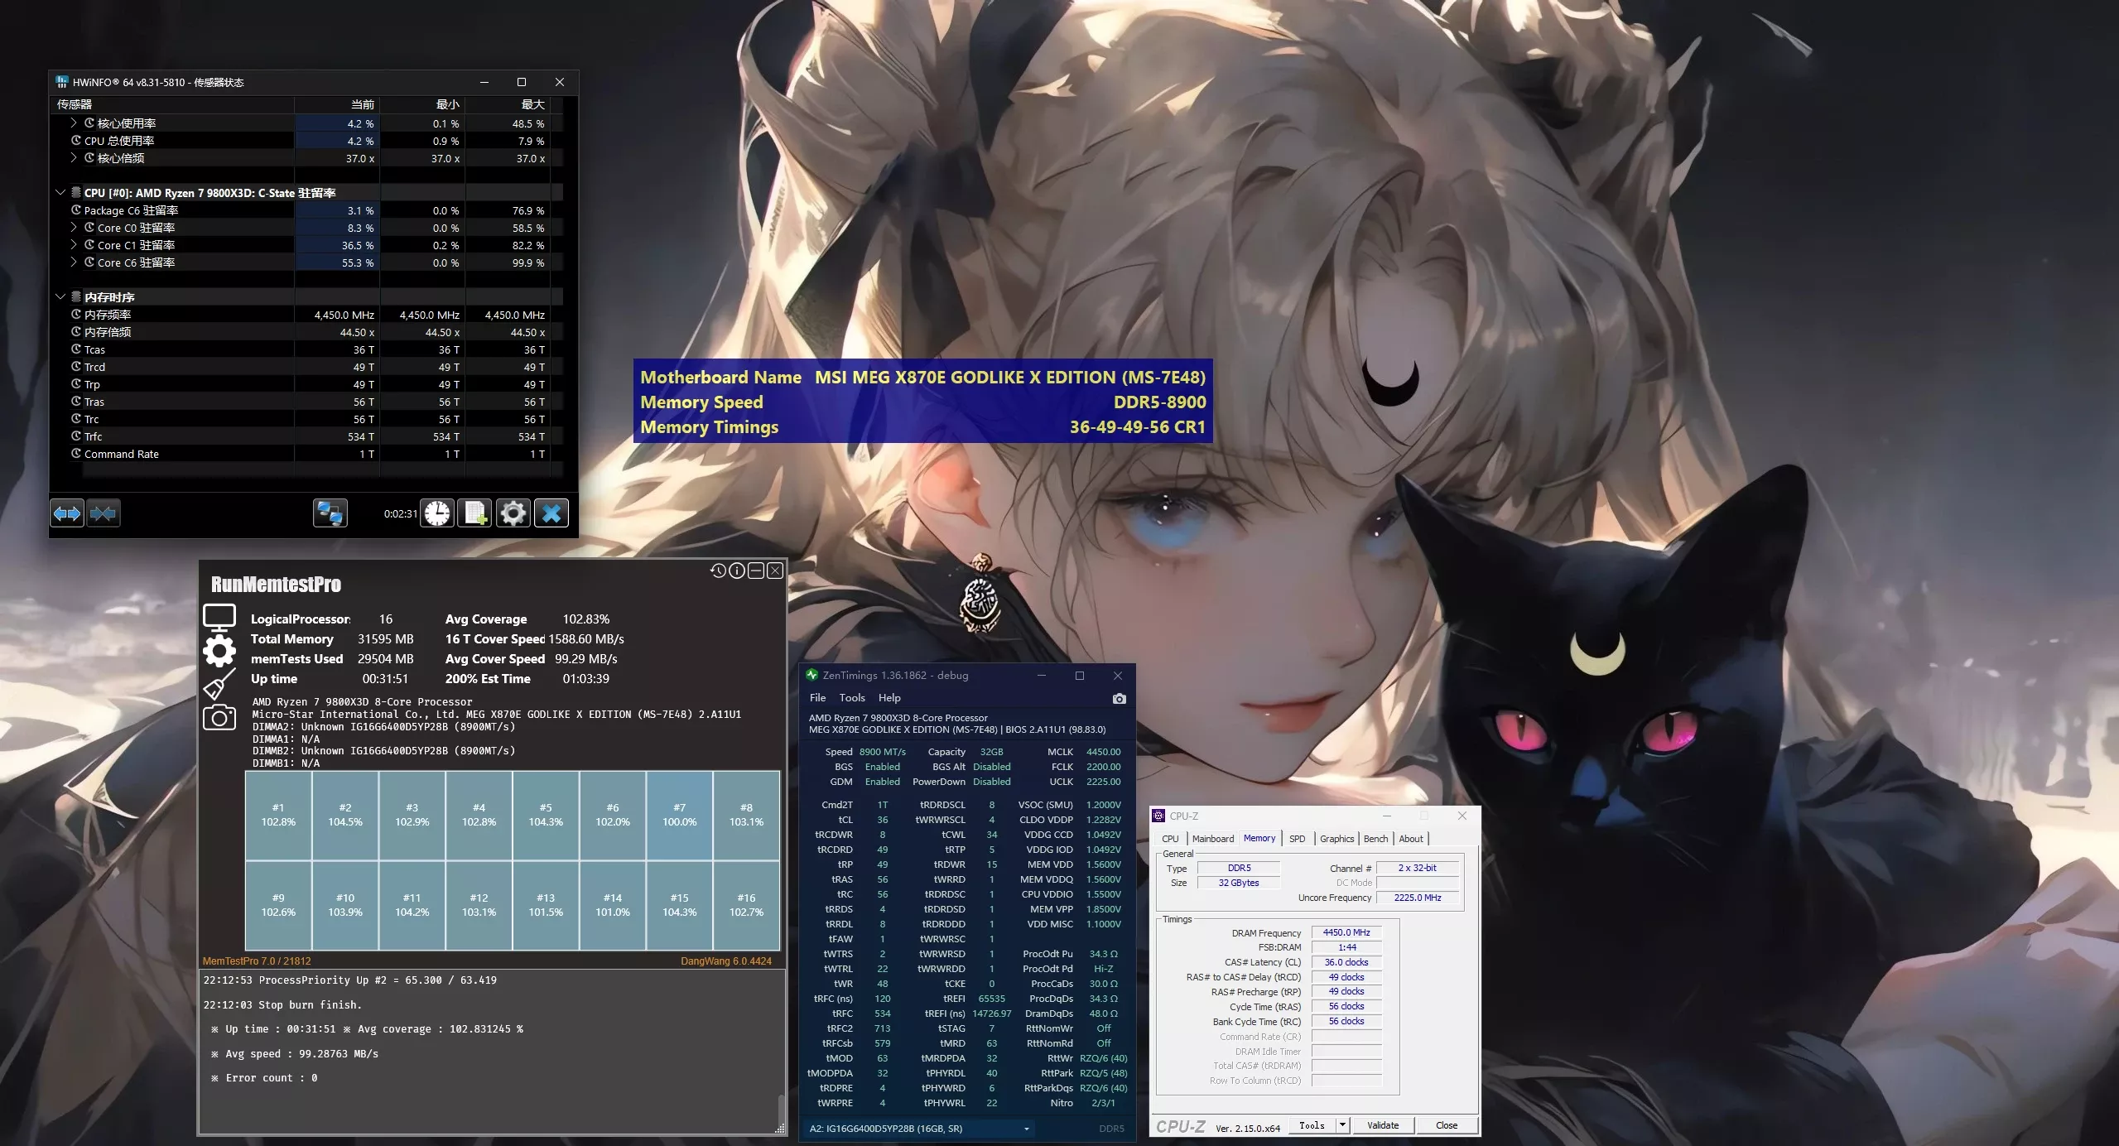This screenshot has height=1146, width=2119.
Task: Click the camera icon in RunMemtestPro sidebar
Action: [x=219, y=717]
